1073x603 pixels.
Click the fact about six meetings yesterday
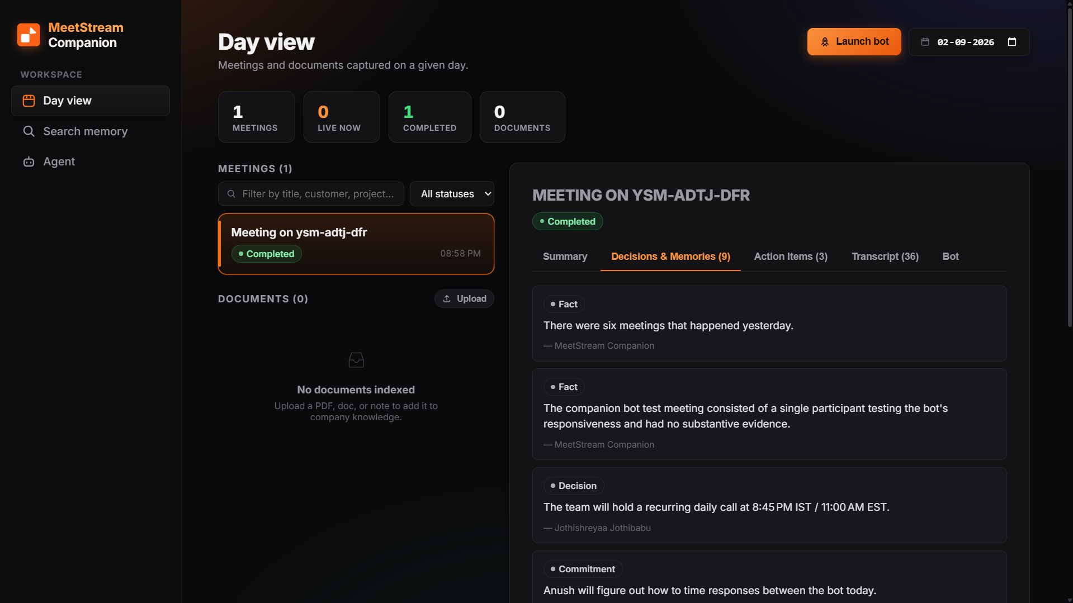(x=769, y=324)
